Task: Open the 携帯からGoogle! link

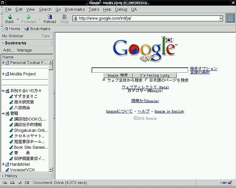Action: [145, 101]
